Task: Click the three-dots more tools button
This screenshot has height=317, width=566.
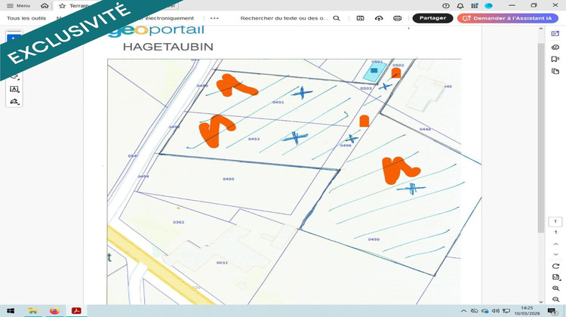Action: click(214, 18)
